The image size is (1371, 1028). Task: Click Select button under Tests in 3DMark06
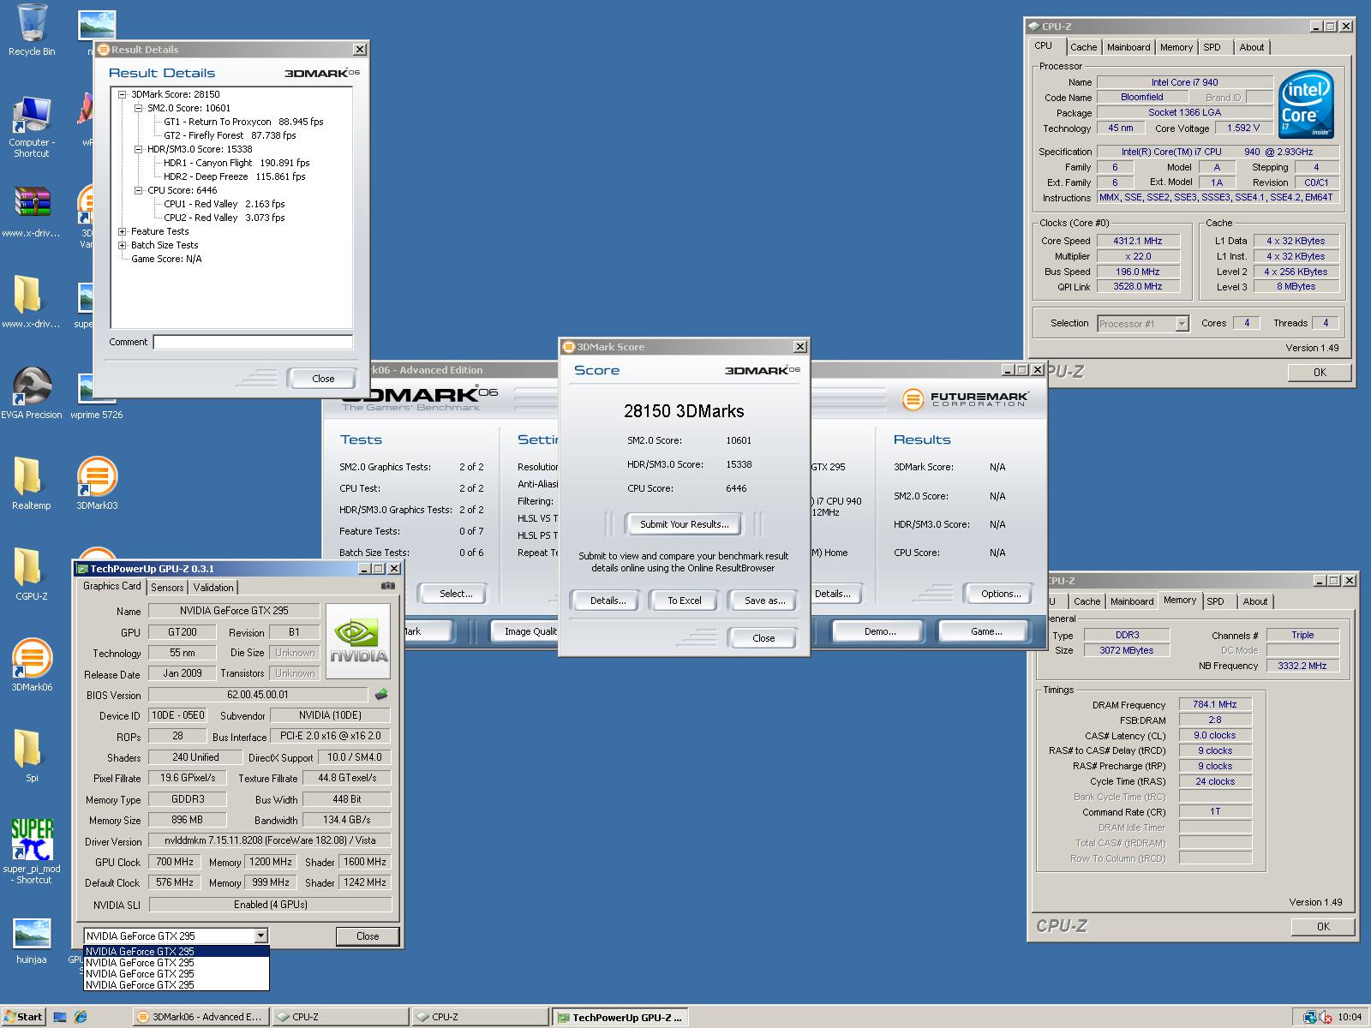[x=456, y=594]
